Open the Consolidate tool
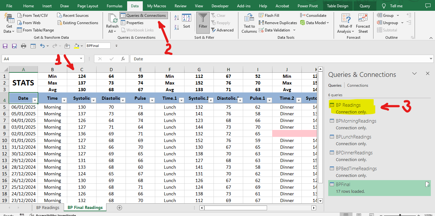This screenshot has height=216, width=435. [x=313, y=15]
